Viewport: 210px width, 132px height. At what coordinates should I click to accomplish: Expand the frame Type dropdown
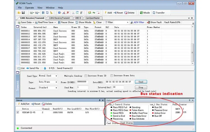click(56, 82)
